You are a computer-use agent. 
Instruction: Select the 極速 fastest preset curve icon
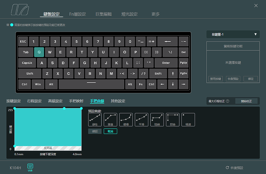coord(188,120)
